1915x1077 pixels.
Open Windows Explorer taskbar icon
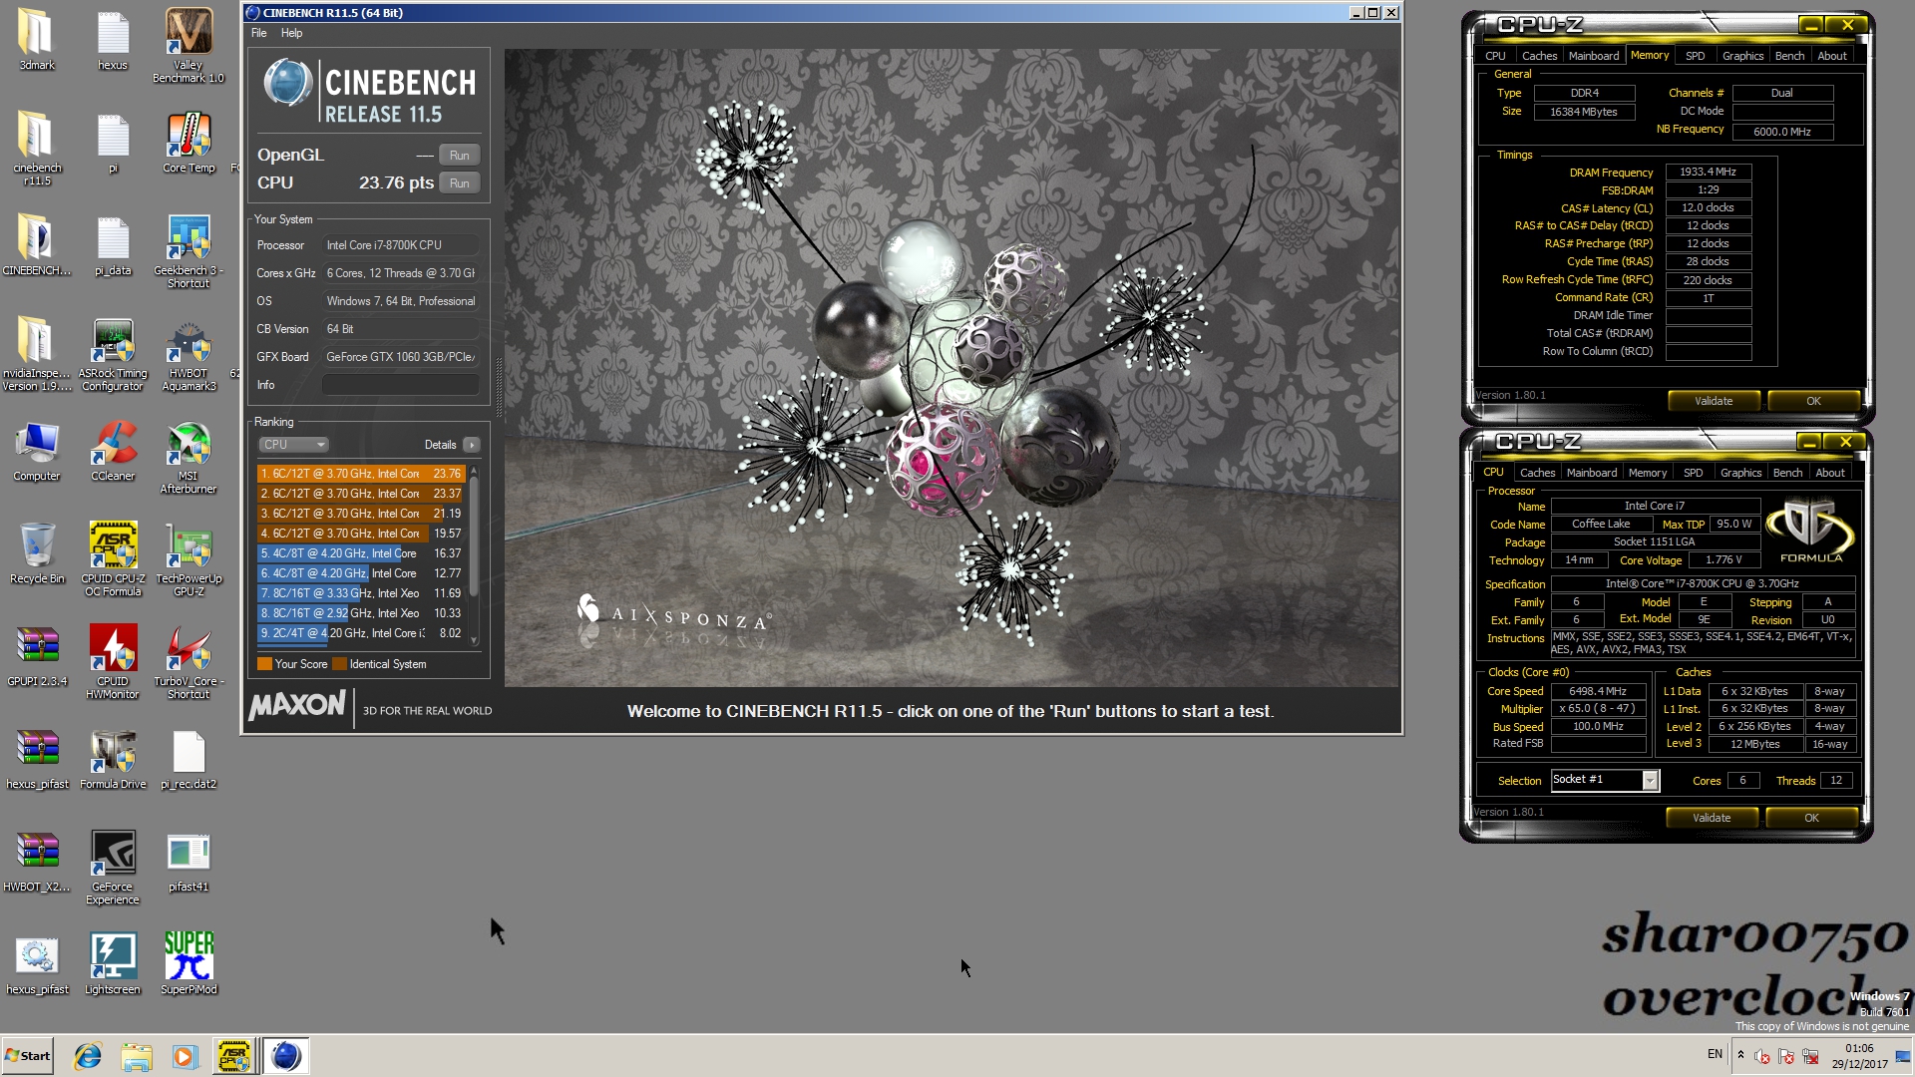click(x=137, y=1056)
